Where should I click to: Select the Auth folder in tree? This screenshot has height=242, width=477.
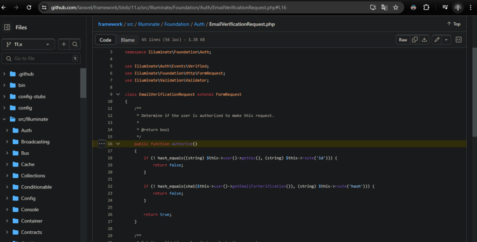coord(26,130)
